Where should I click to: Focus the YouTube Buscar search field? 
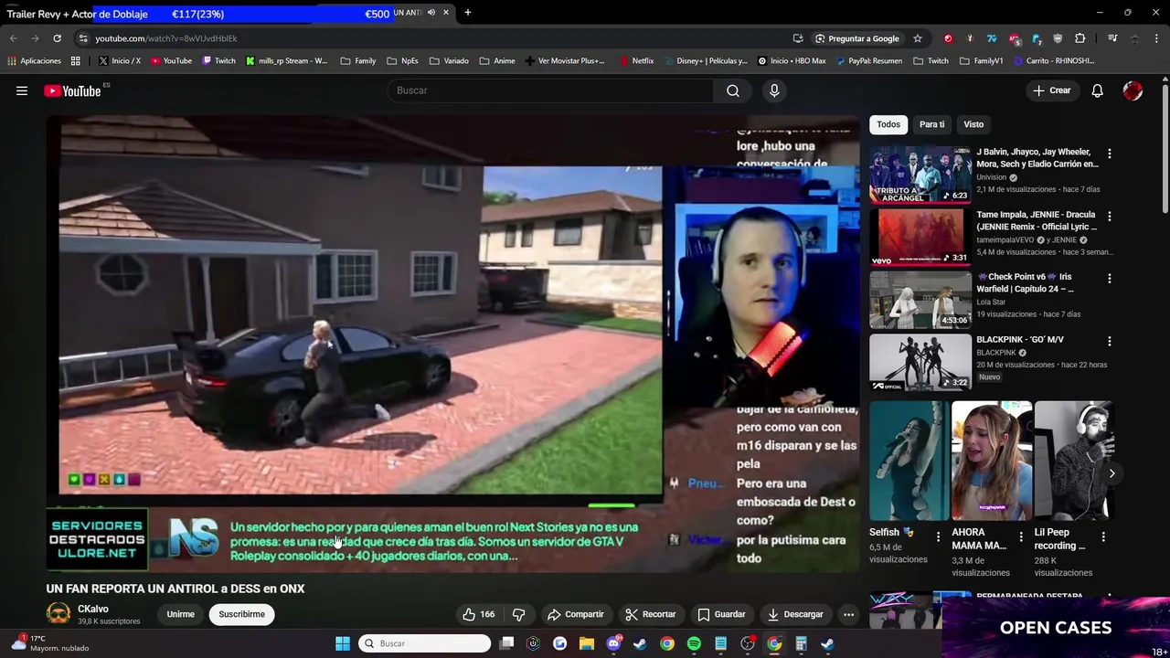click(x=548, y=90)
